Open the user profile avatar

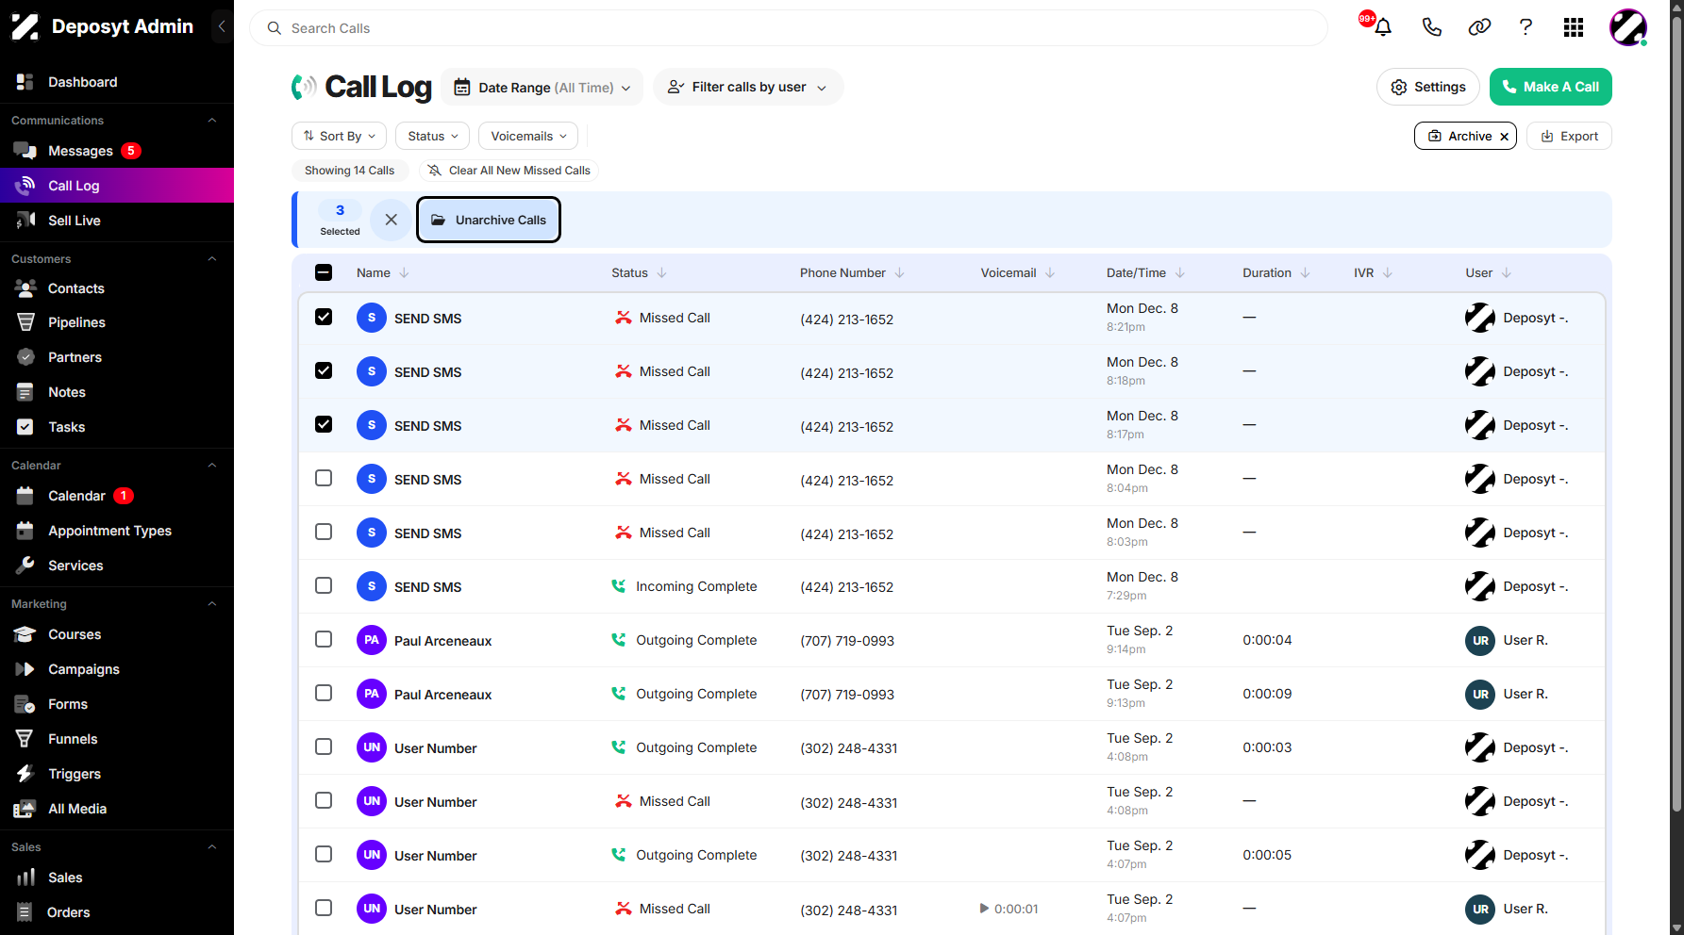coord(1627,27)
